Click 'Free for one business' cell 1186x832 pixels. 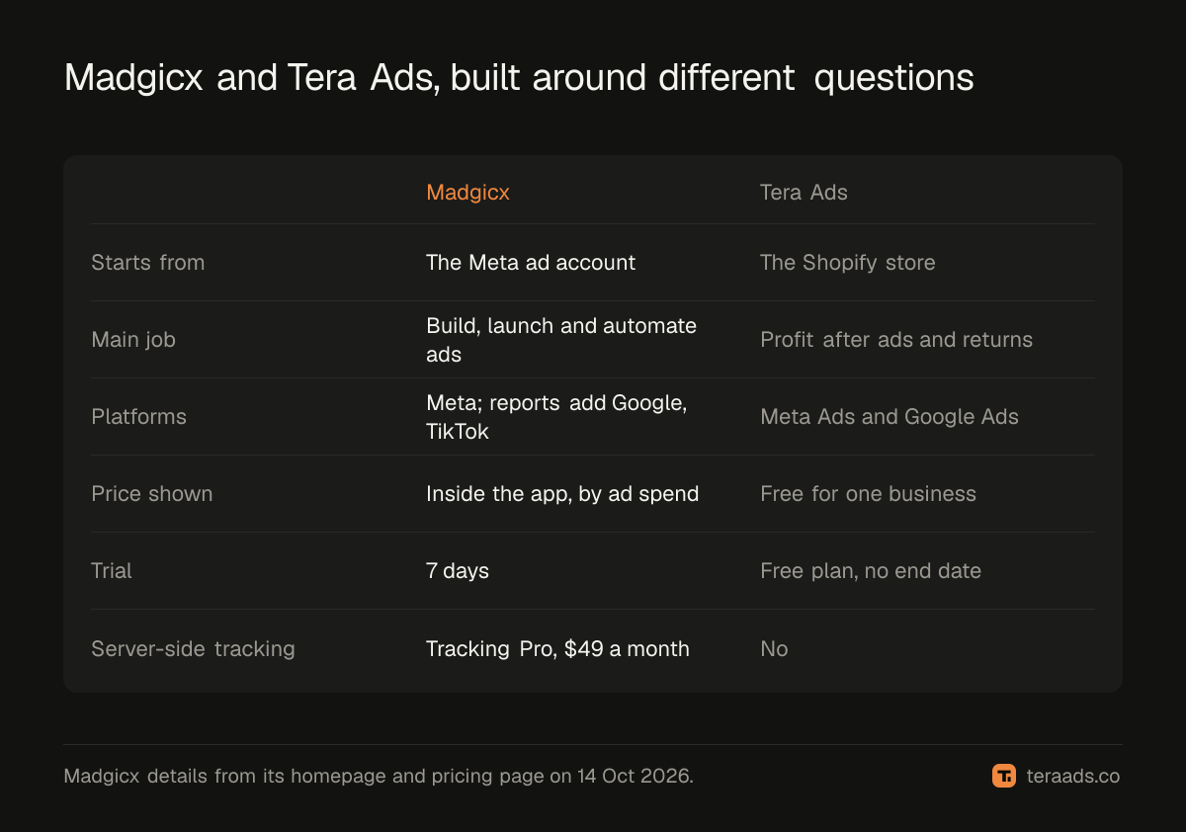868,493
